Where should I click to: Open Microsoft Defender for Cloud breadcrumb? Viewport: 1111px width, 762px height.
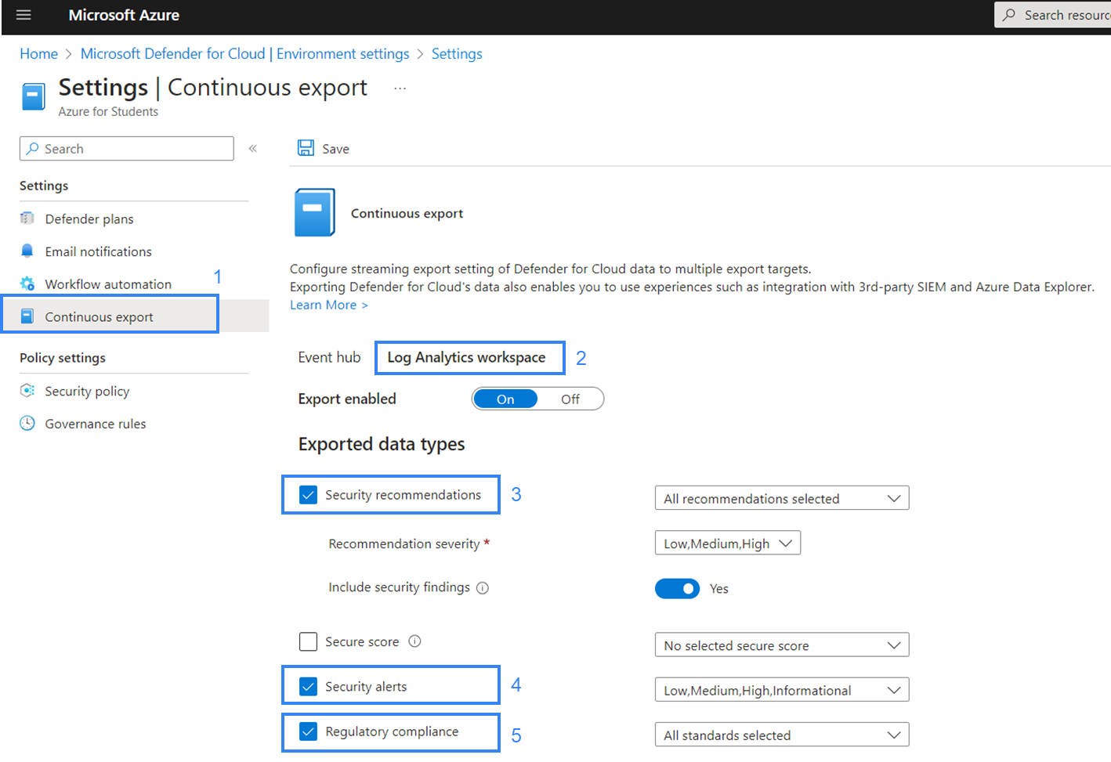[x=244, y=53]
